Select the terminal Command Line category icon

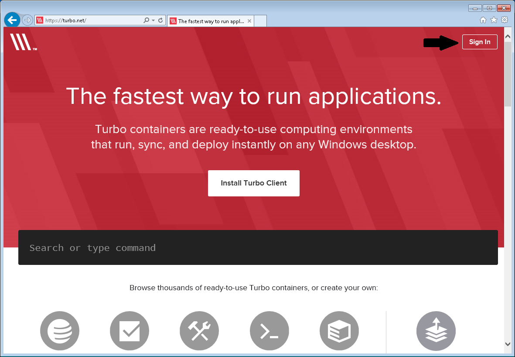click(x=269, y=331)
